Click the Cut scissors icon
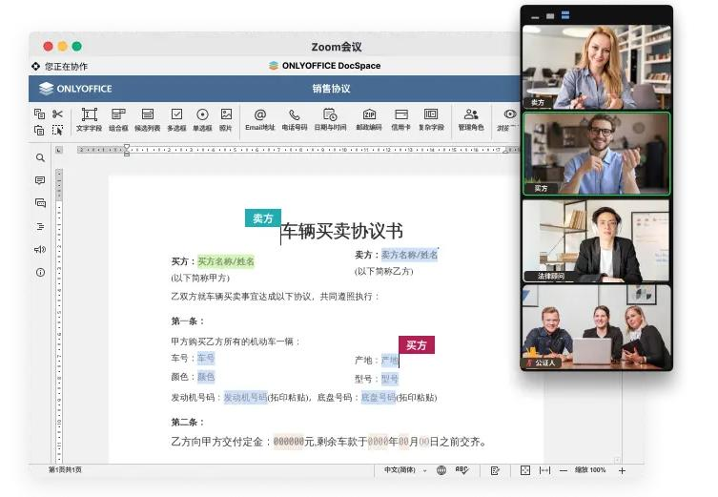Viewport: 718px width, 497px height. click(x=57, y=114)
